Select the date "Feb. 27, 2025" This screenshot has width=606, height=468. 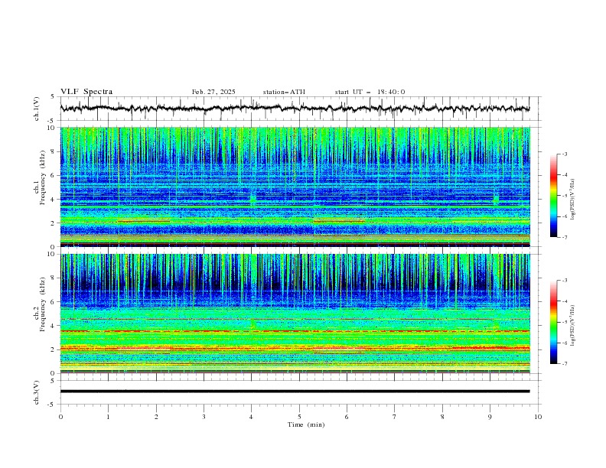click(x=213, y=92)
